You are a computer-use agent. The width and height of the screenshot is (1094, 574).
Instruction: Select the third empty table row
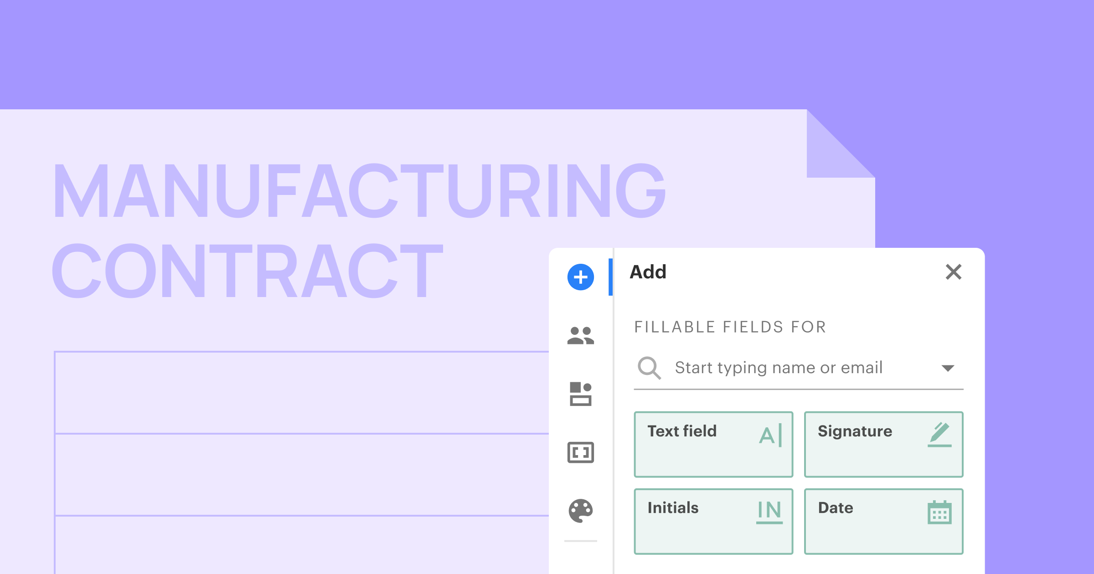[x=301, y=544]
